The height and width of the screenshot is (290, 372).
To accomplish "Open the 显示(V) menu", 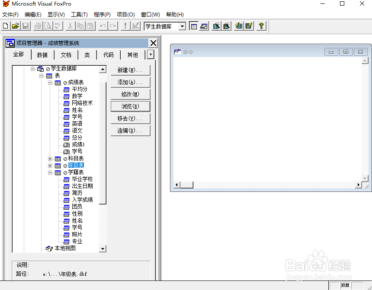I will (56, 14).
